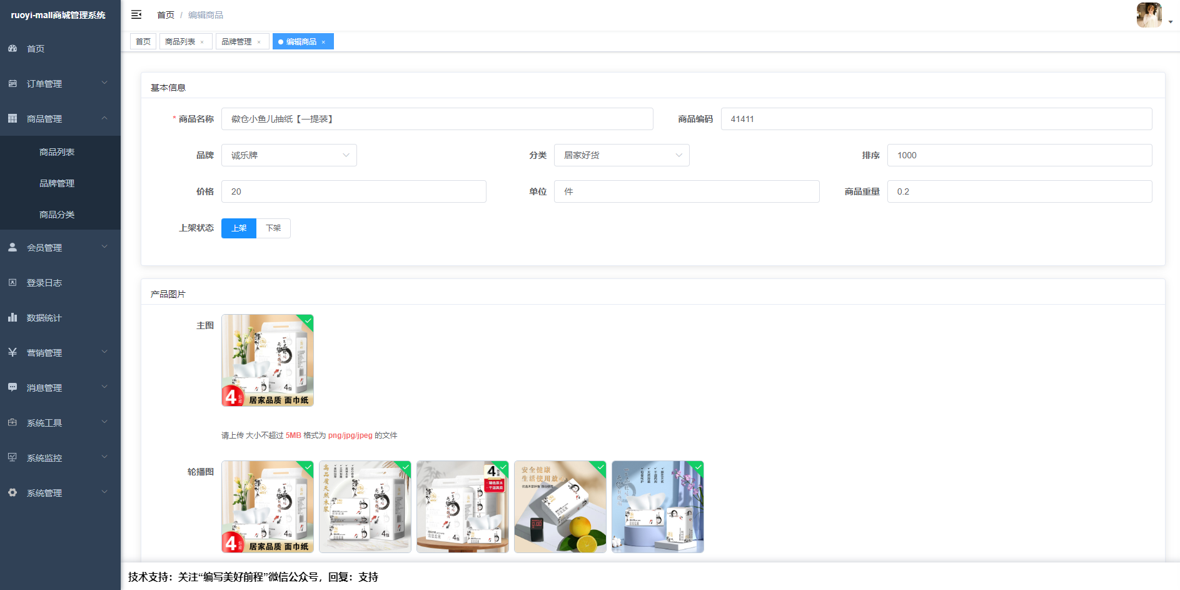Go to 首页 via breadcrumb link
This screenshot has width=1180, height=590.
pos(166,15)
